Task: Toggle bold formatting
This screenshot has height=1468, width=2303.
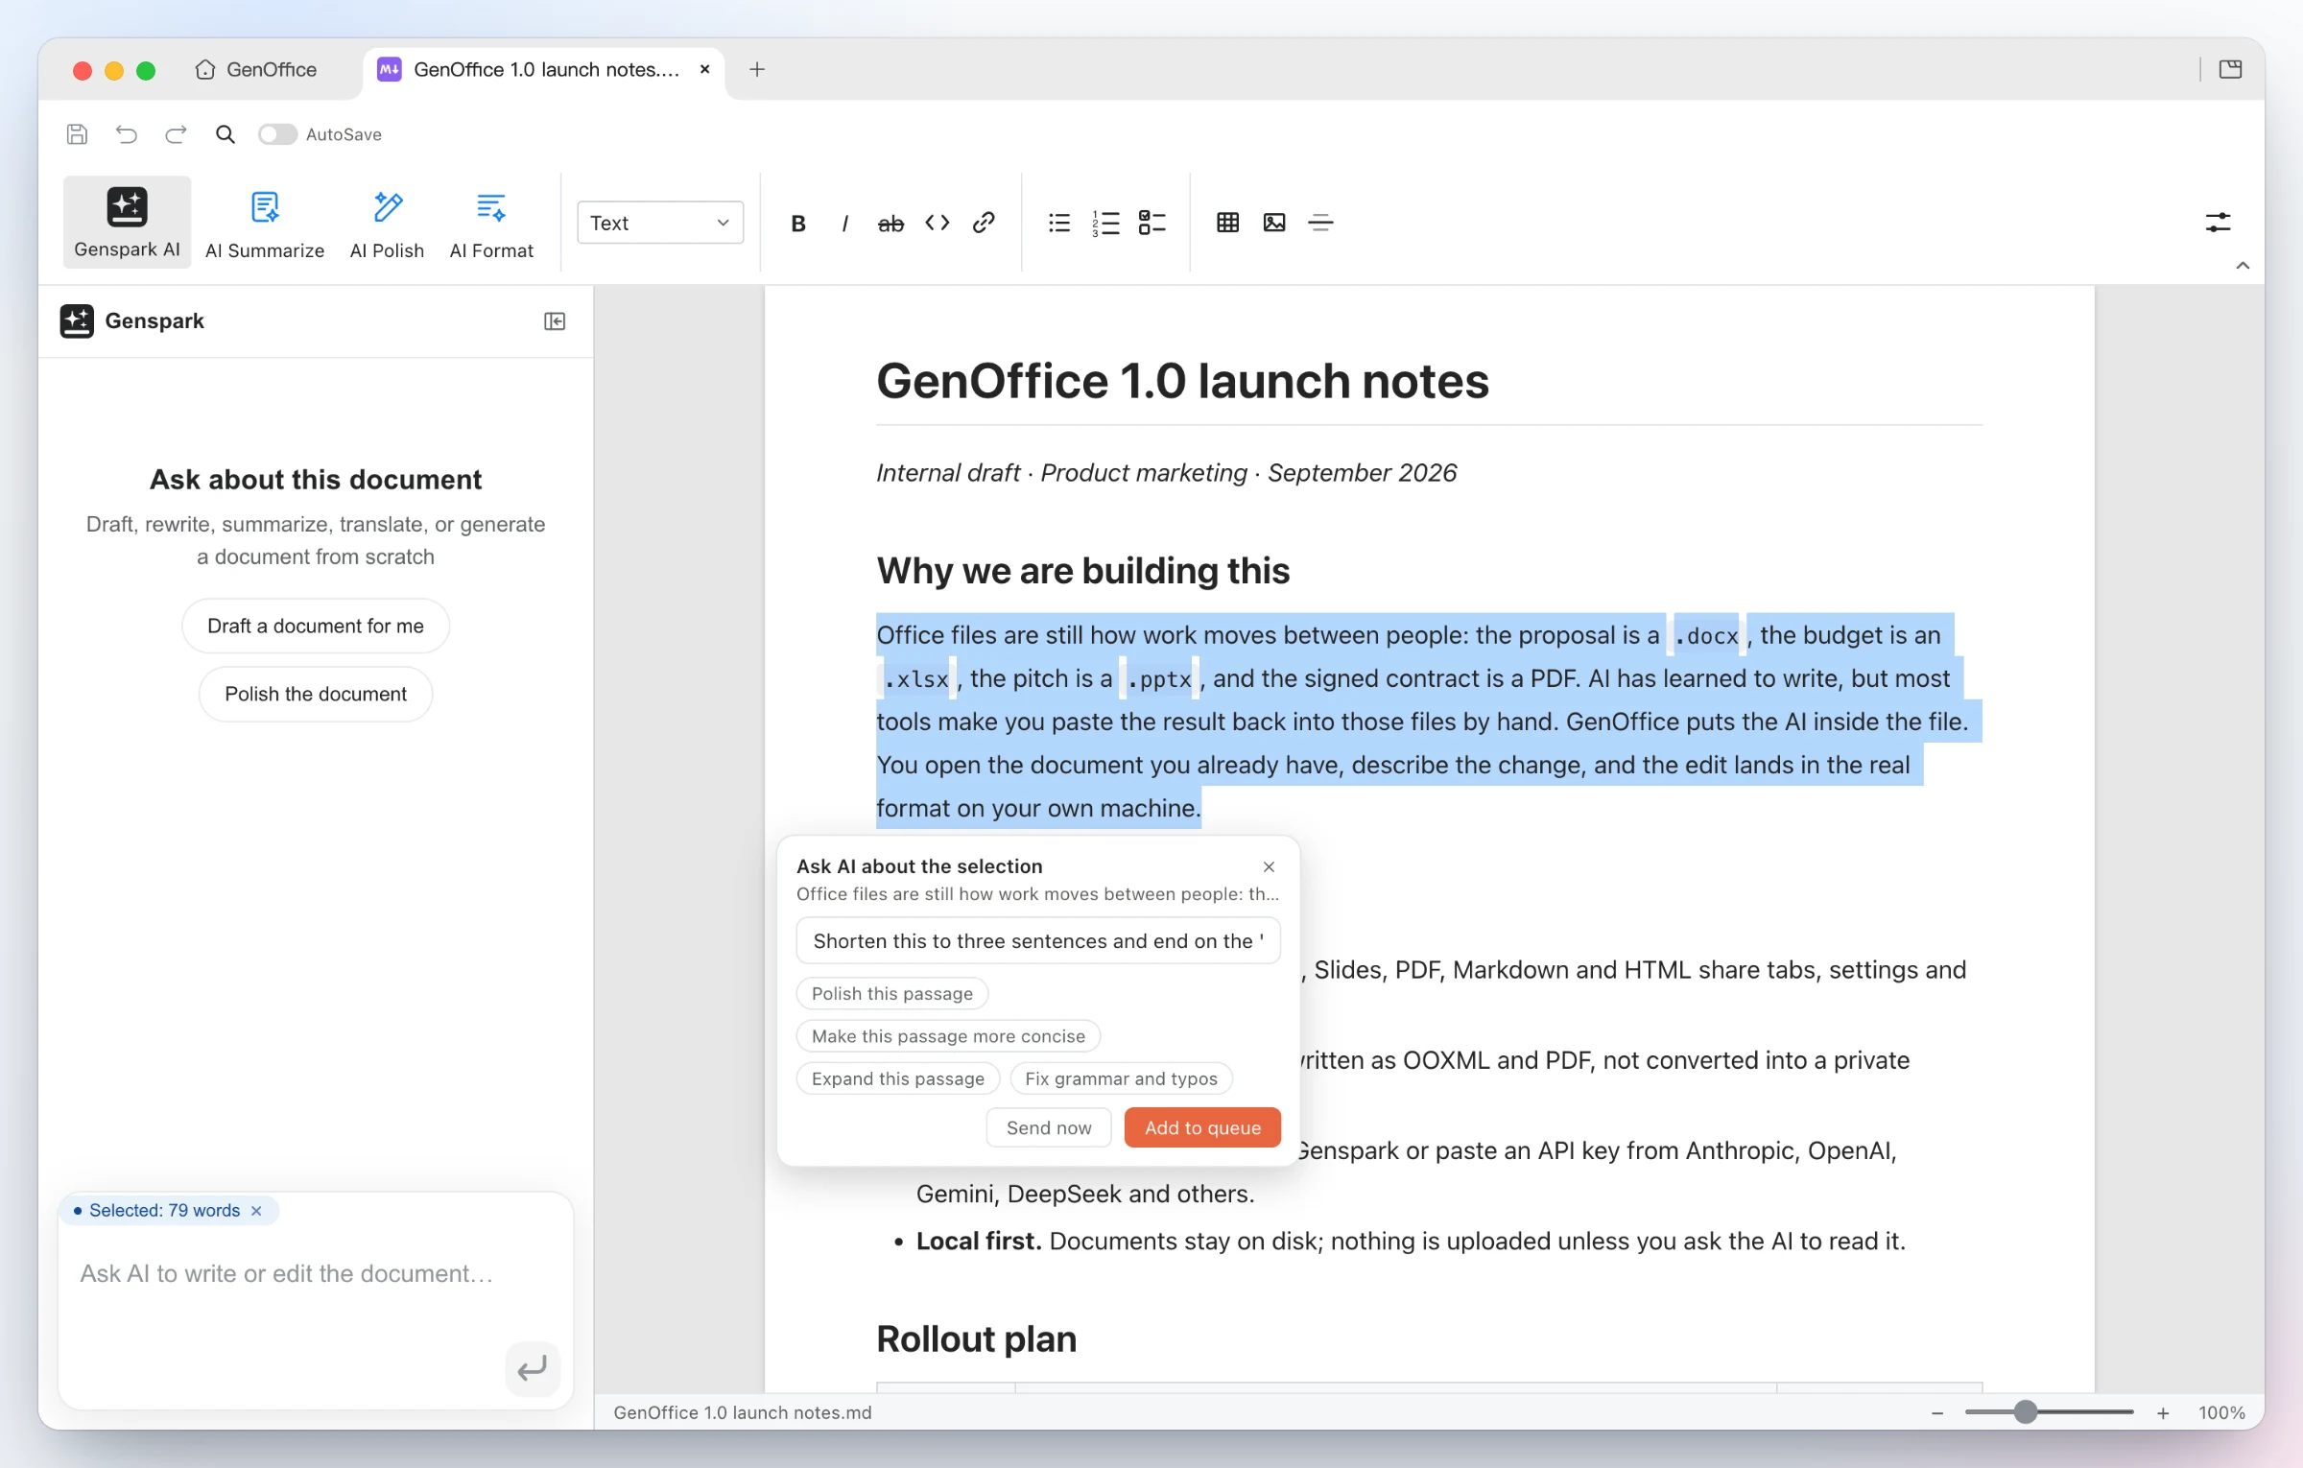Action: point(797,223)
